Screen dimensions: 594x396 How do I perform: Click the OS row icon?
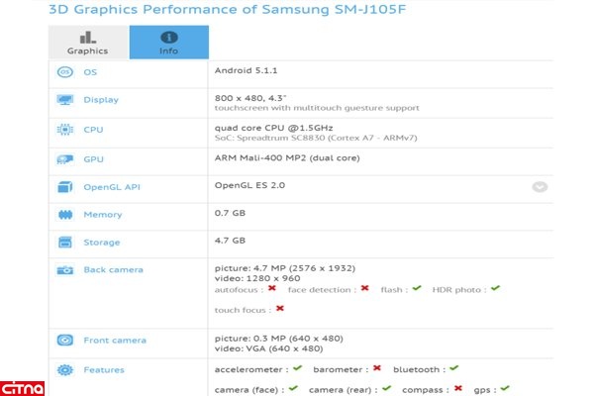65,72
